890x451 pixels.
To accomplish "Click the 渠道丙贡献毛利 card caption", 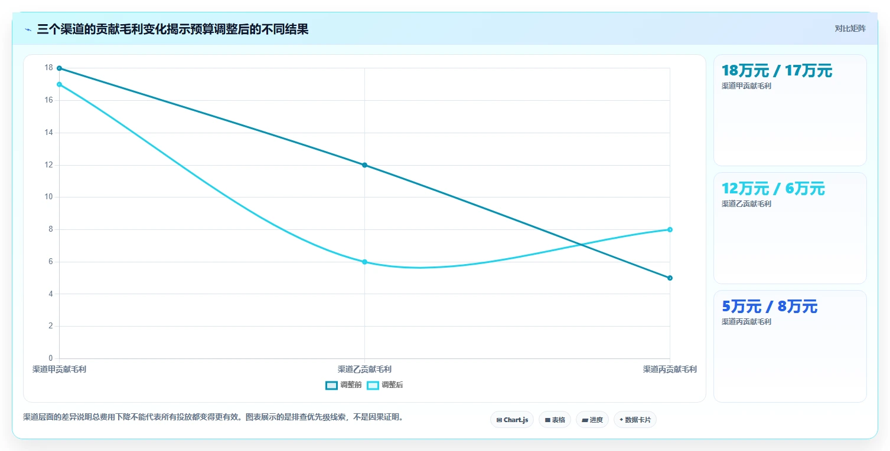I will (746, 322).
